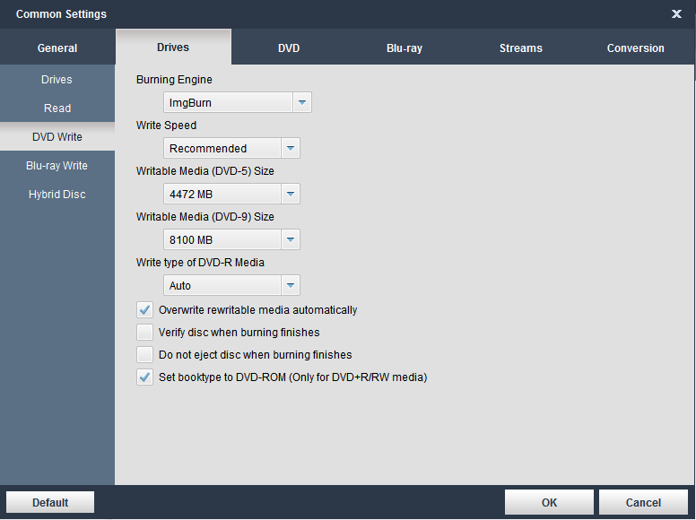This screenshot has height=520, width=696.
Task: Confirm settings with OK button
Action: (x=549, y=502)
